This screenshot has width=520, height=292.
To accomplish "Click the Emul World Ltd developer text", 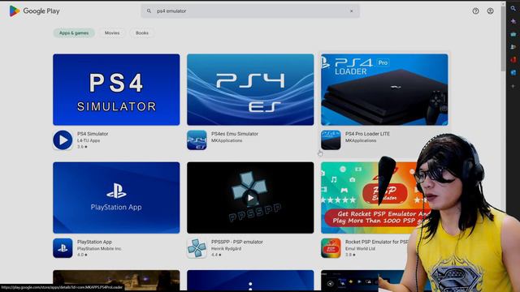I will (360, 249).
